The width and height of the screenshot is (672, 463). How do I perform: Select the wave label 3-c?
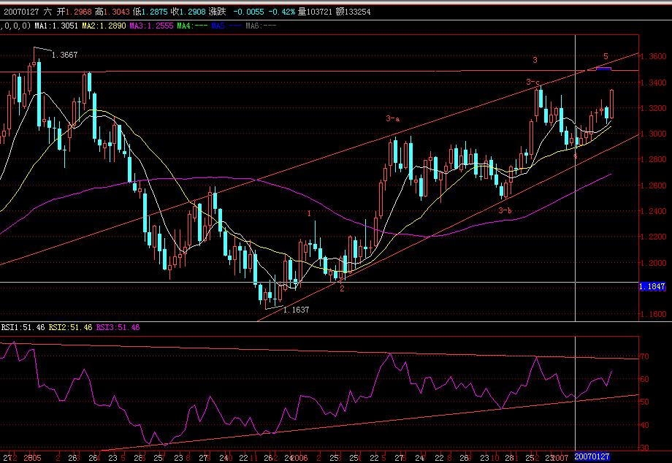tap(533, 83)
